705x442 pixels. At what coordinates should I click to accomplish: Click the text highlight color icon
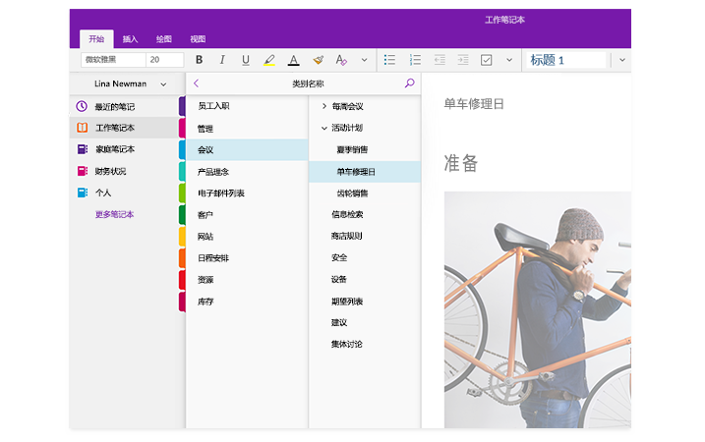(x=269, y=60)
